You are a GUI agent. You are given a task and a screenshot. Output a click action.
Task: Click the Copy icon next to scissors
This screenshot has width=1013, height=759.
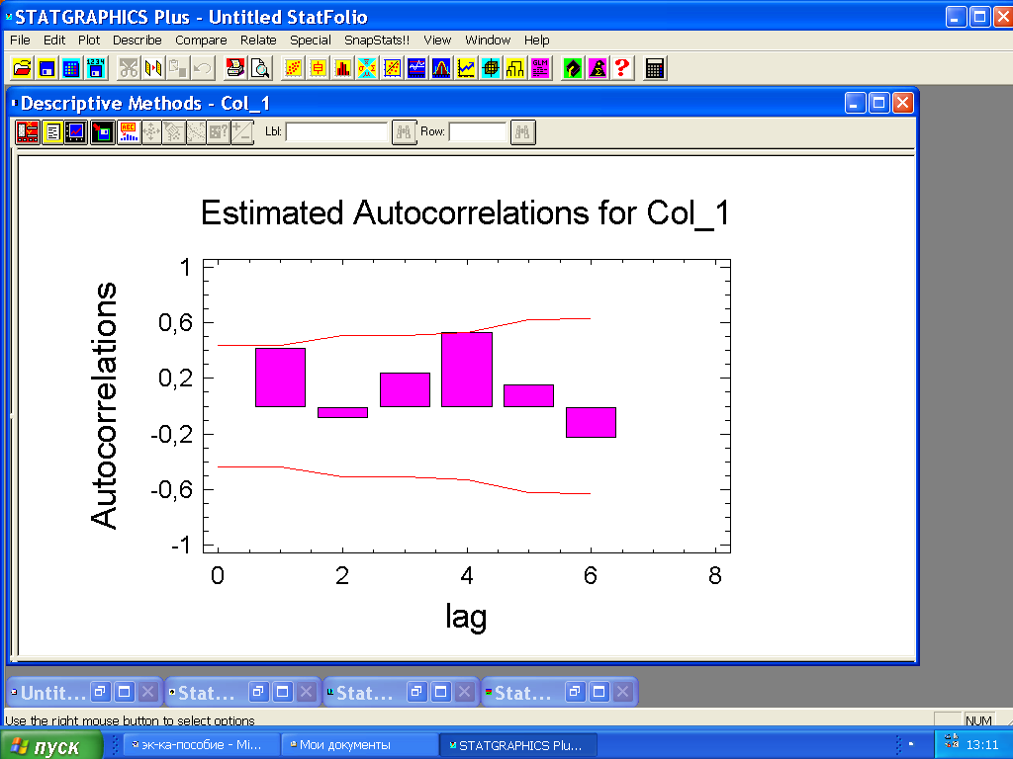coord(153,68)
